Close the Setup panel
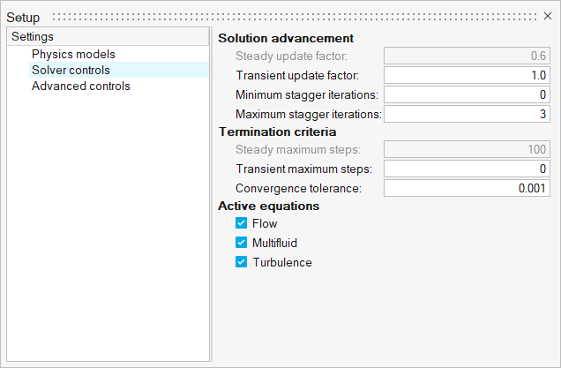Image resolution: width=561 pixels, height=368 pixels. pyautogui.click(x=547, y=17)
